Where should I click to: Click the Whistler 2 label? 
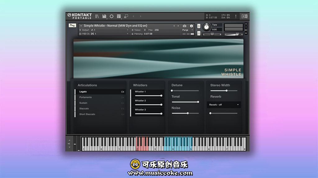point(140,100)
